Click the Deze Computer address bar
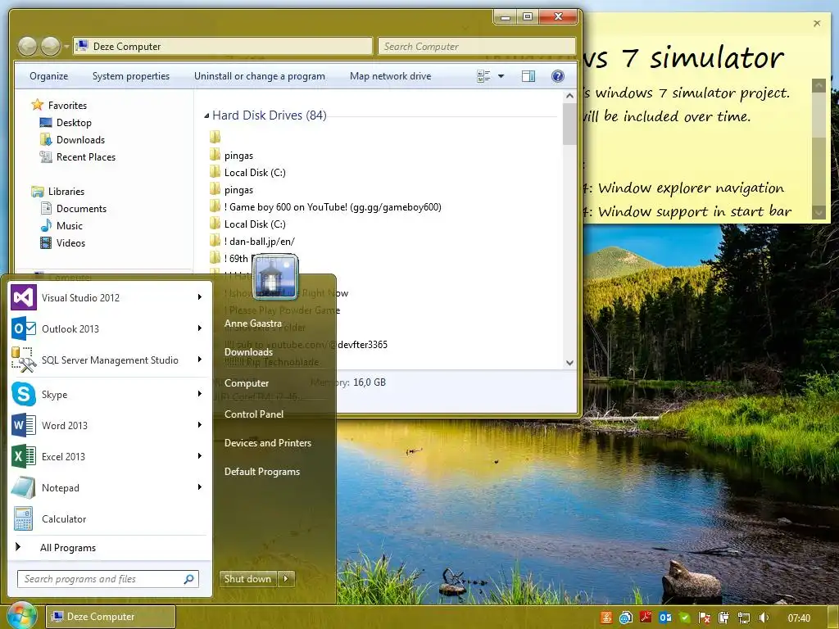 click(223, 47)
